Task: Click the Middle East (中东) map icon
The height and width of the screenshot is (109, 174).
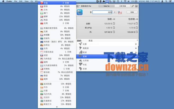Action: click(80, 65)
